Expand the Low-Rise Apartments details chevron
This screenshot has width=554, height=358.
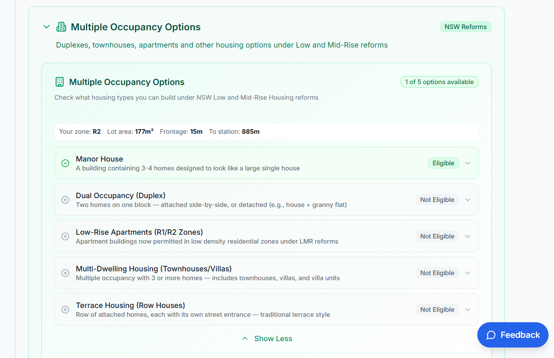tap(468, 236)
